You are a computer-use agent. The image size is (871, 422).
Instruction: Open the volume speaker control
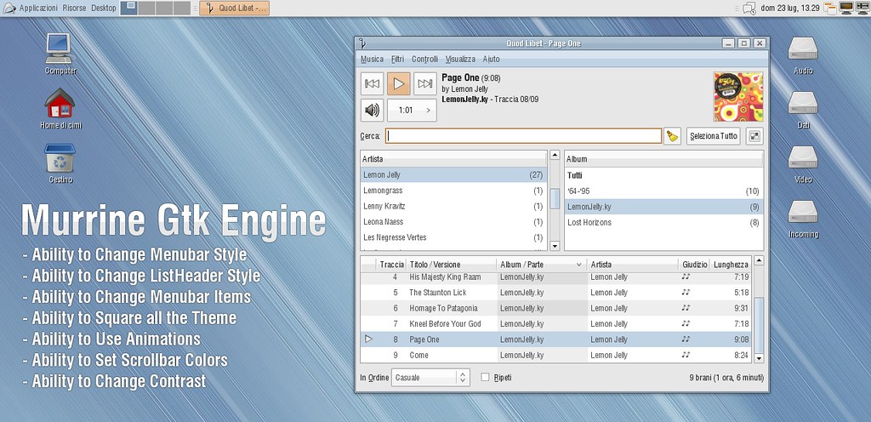point(372,110)
